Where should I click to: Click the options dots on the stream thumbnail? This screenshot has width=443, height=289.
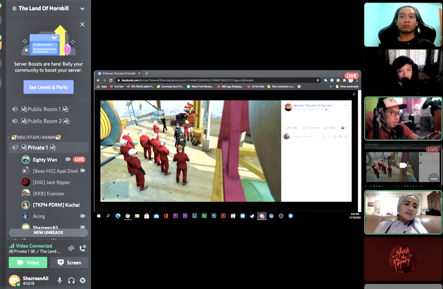(433, 178)
